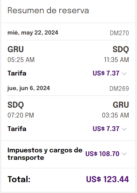The image size is (137, 193).
Task: Click the US$ 108.70 taxes amount
Action: (x=102, y=154)
